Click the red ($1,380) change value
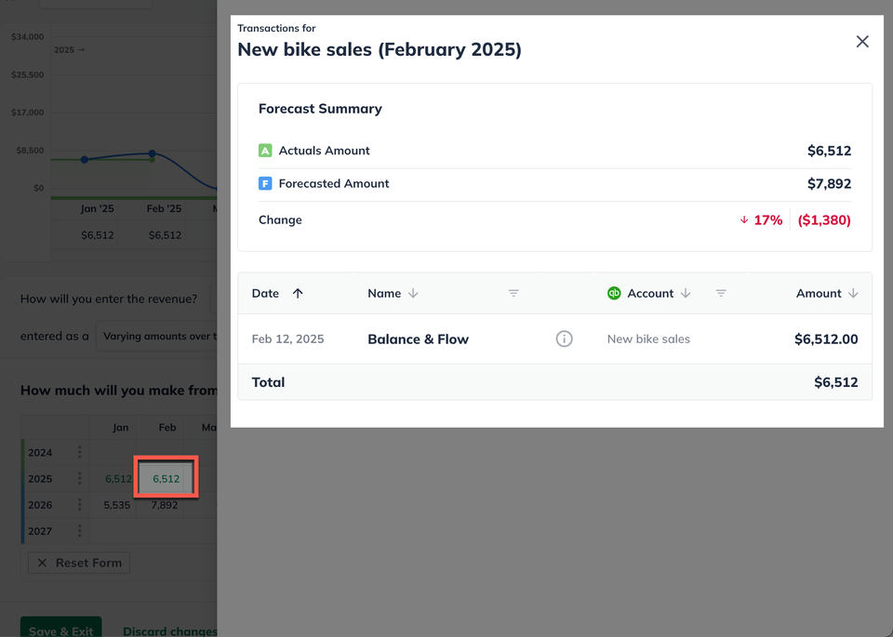The width and height of the screenshot is (893, 637). click(824, 220)
